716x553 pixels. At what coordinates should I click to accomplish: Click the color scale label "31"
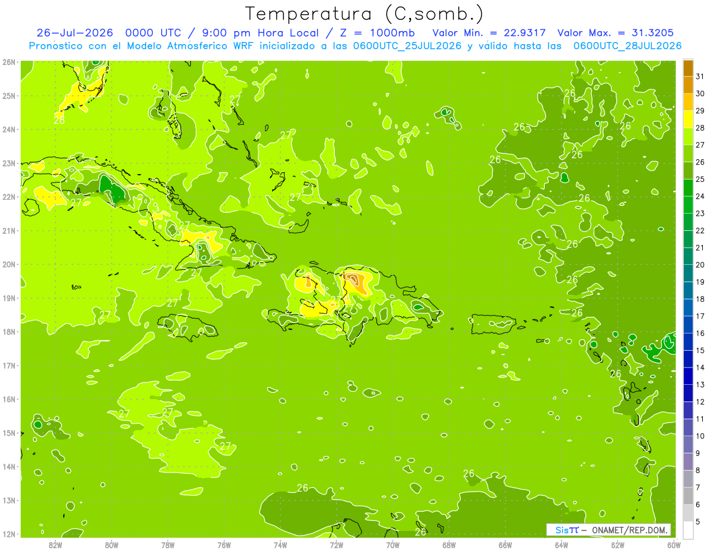(x=700, y=76)
